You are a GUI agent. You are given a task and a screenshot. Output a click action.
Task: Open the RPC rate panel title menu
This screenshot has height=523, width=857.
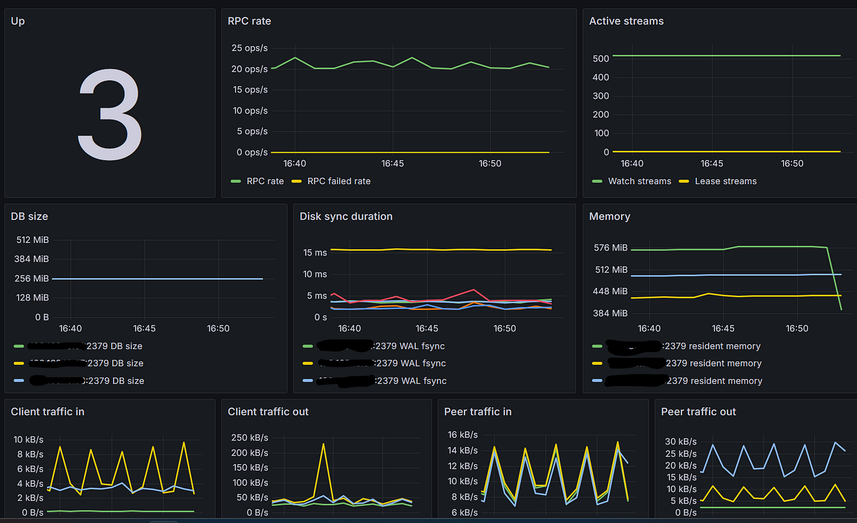[x=250, y=21]
